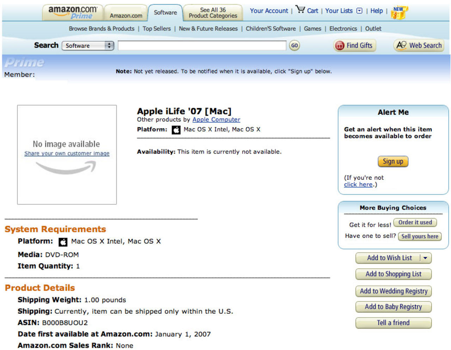Open the Software search category selector
This screenshot has height=350, width=451.
coord(88,45)
